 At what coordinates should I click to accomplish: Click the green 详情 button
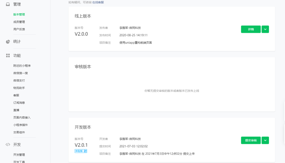(251, 29)
